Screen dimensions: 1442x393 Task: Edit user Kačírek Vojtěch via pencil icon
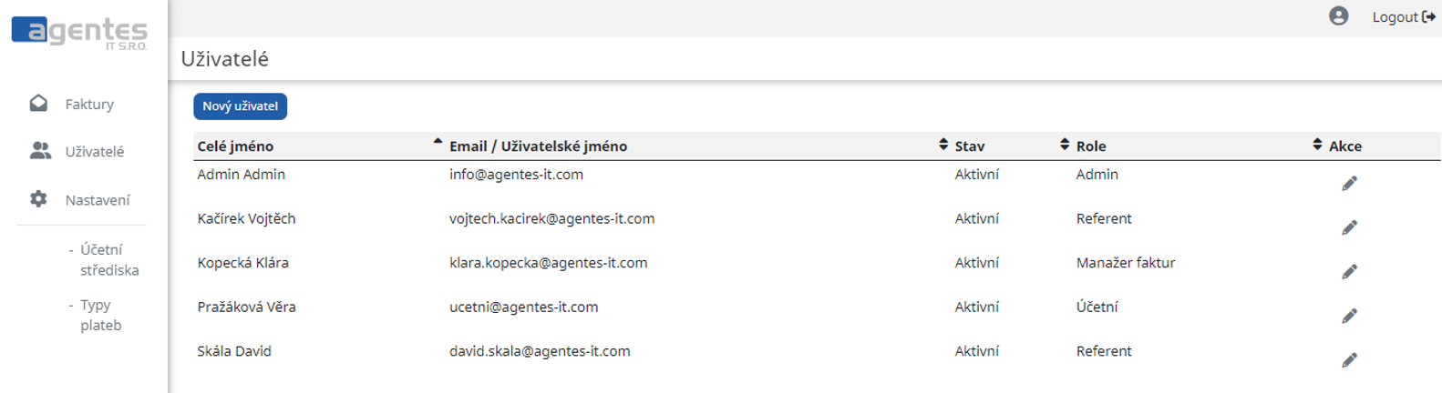coord(1349,227)
